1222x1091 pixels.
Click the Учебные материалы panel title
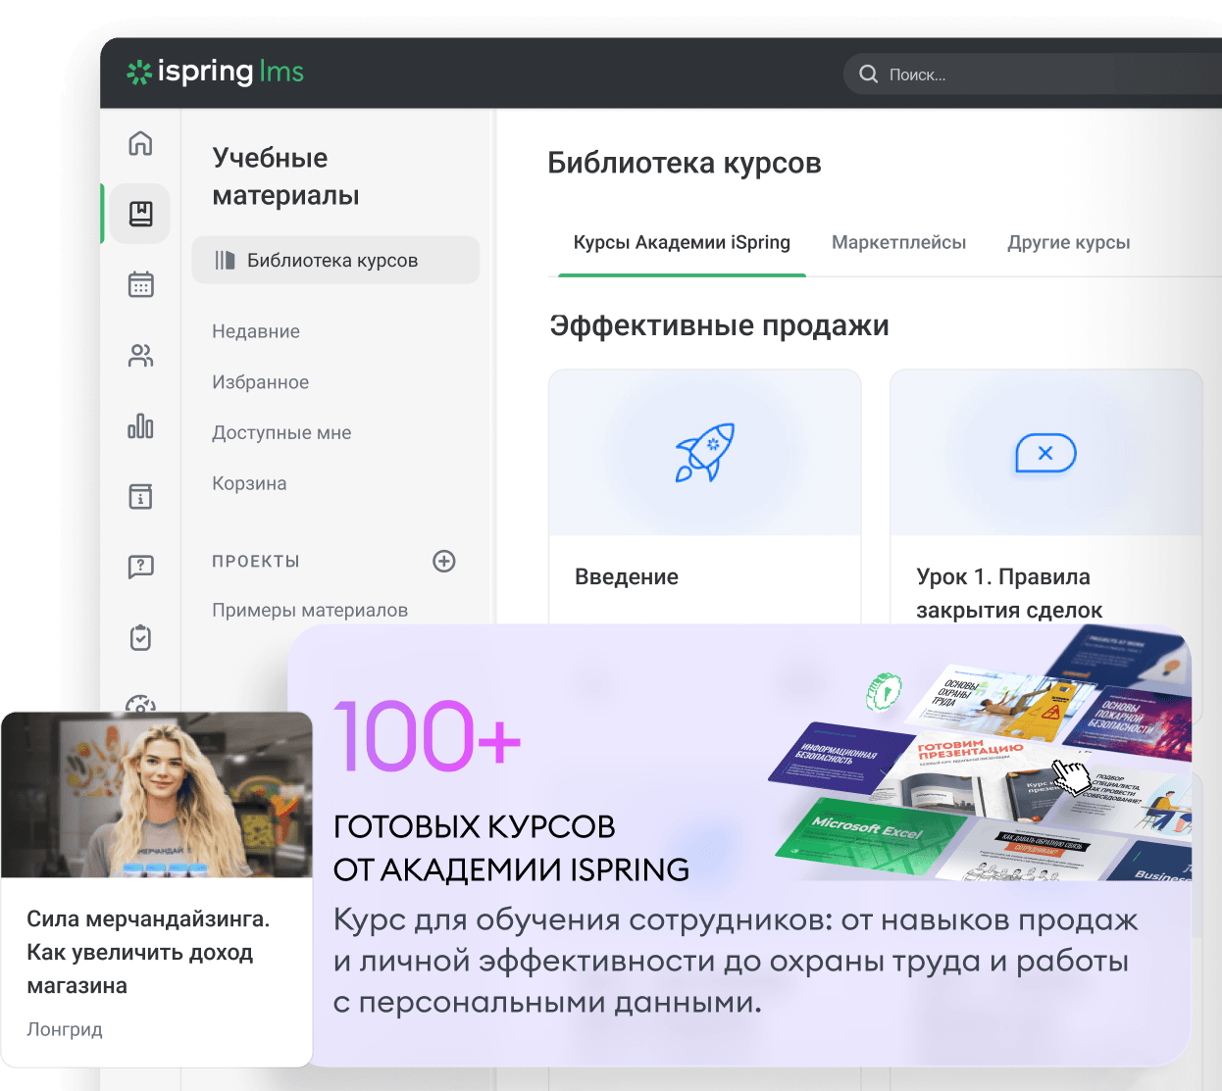coord(286,176)
